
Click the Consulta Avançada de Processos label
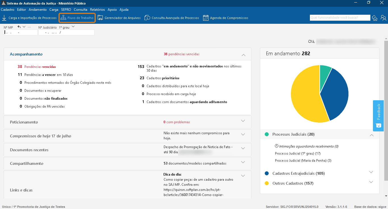click(176, 18)
